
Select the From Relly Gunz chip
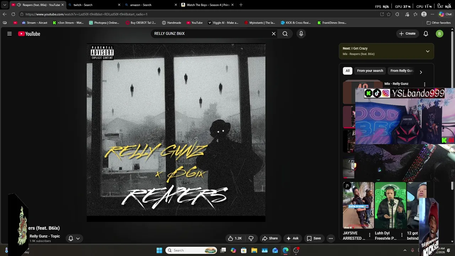tap(401, 71)
